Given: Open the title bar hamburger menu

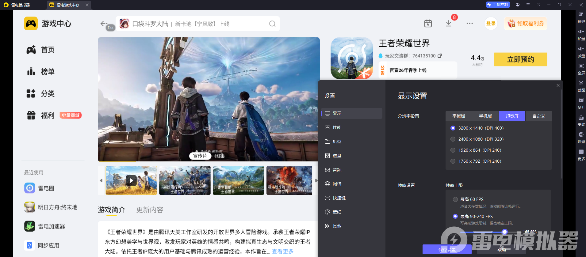Looking at the screenshot, I should coord(528,5).
